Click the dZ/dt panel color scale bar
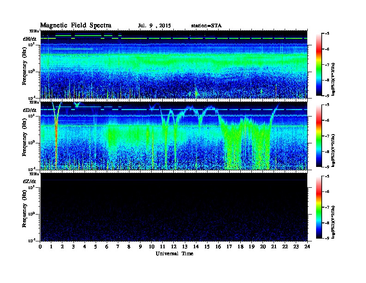 pyautogui.click(x=319, y=207)
